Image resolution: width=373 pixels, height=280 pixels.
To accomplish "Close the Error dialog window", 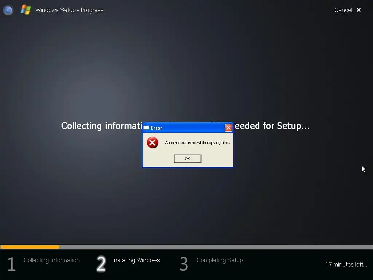I will (x=228, y=128).
